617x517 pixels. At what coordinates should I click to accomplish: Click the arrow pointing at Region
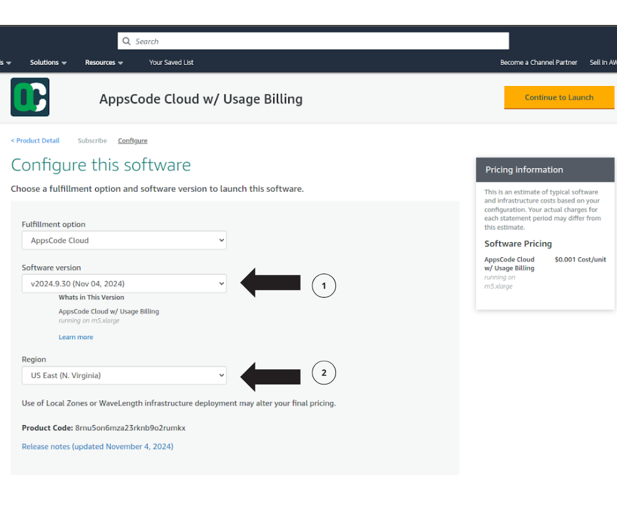(270, 375)
